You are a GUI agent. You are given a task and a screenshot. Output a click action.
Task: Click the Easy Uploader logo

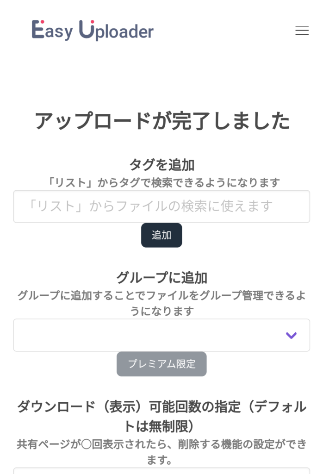[x=93, y=30]
